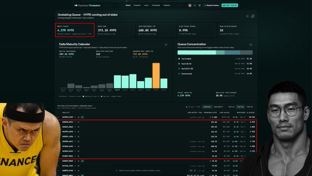Viewport: 312px width, 176px height.
Task: Click the first teal bar in the maturity chart
Action: tap(117, 82)
